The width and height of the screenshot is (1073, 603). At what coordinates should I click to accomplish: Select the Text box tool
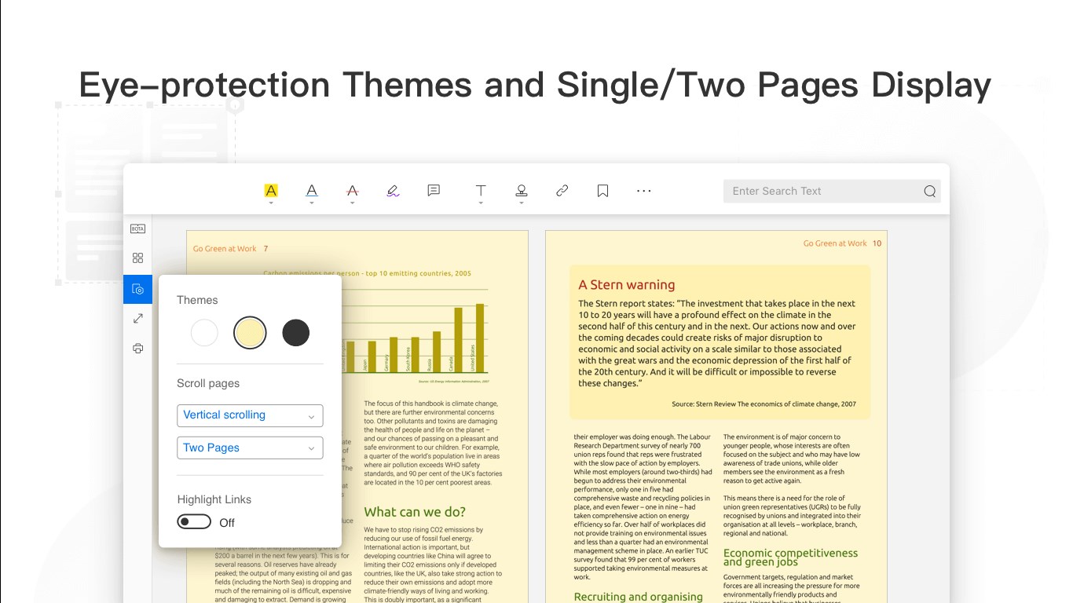click(481, 190)
